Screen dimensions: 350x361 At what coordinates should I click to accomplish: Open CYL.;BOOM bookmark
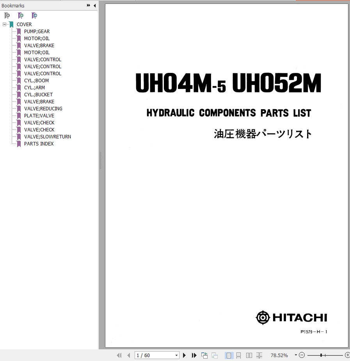click(x=36, y=81)
